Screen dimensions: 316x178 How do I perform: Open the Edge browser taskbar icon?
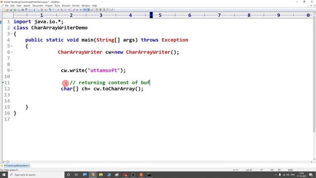pyautogui.click(x=109, y=175)
